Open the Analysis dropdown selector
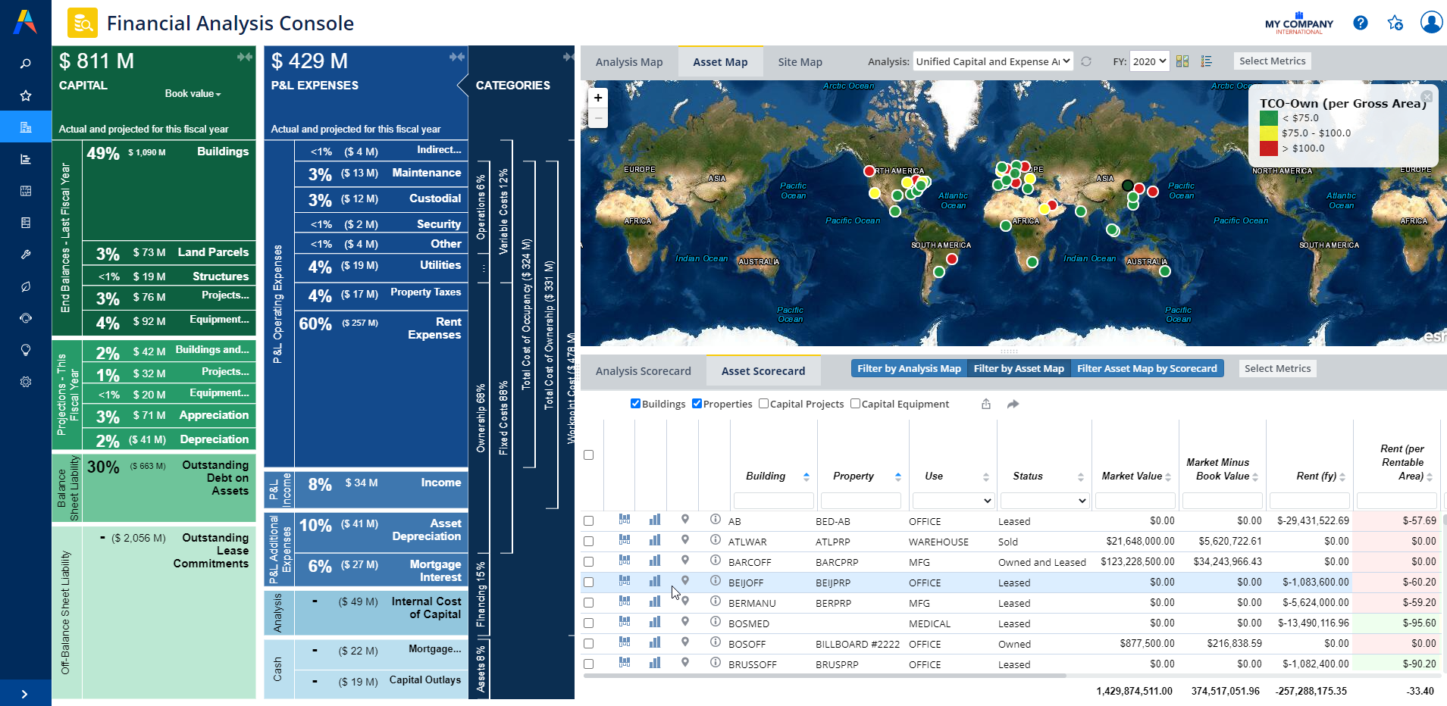Screen dimensions: 1447x706 [992, 61]
